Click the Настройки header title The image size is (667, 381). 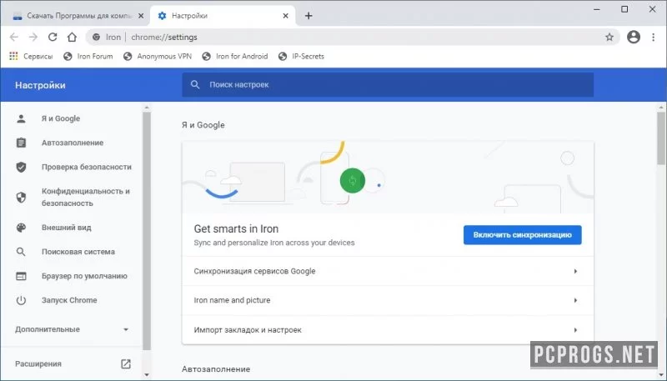coord(40,85)
